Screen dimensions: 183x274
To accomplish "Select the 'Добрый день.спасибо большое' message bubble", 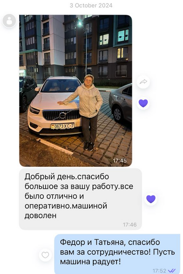I will 80,199.
